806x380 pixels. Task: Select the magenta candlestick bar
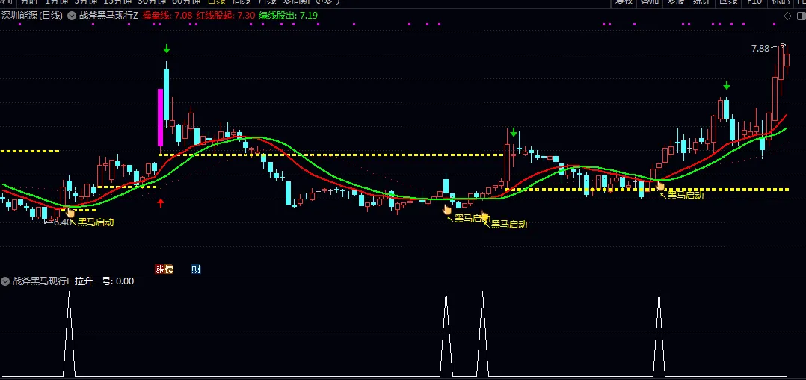pyautogui.click(x=160, y=118)
